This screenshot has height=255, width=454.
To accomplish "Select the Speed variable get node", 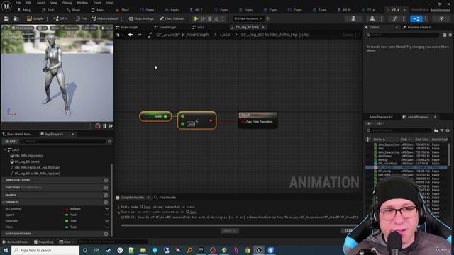I will click(155, 116).
